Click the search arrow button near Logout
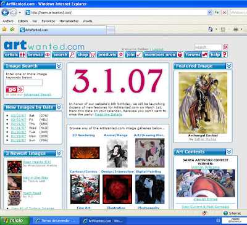 (x=225, y=47)
